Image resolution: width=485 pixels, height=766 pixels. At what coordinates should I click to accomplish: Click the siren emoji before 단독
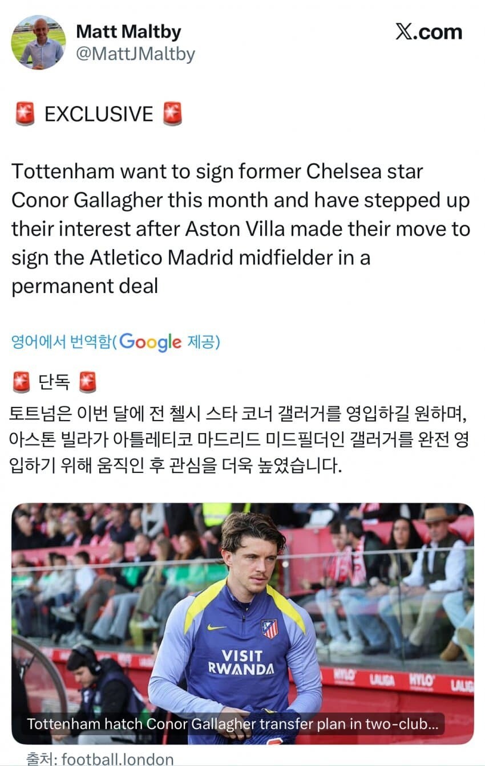[x=21, y=382]
